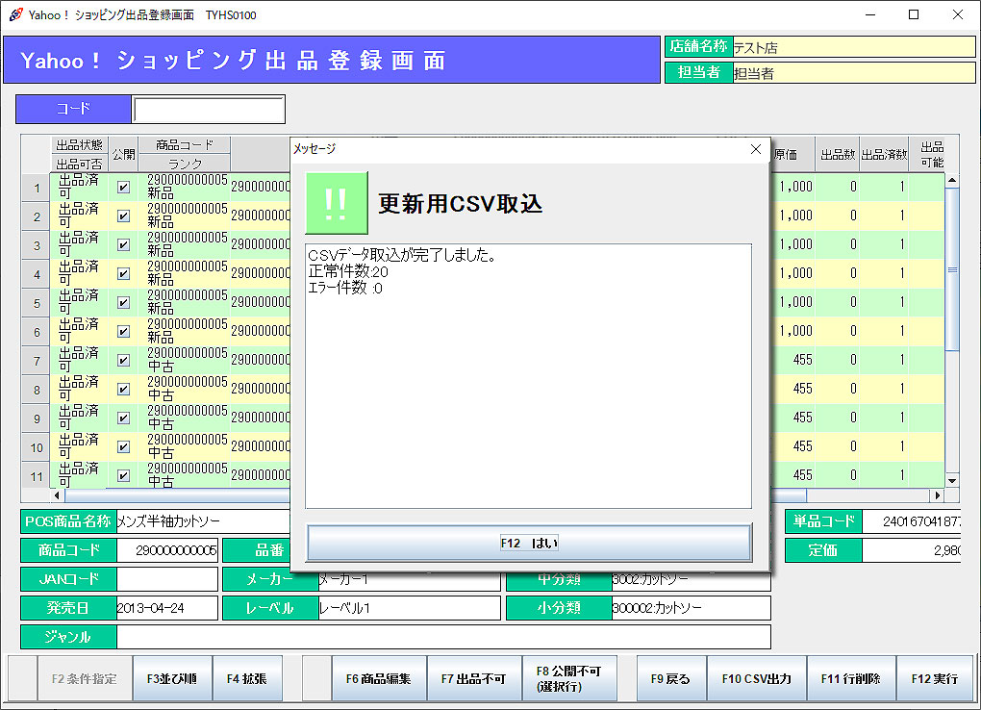Click the grid's horizontal scrollbar left arrow

pos(58,495)
